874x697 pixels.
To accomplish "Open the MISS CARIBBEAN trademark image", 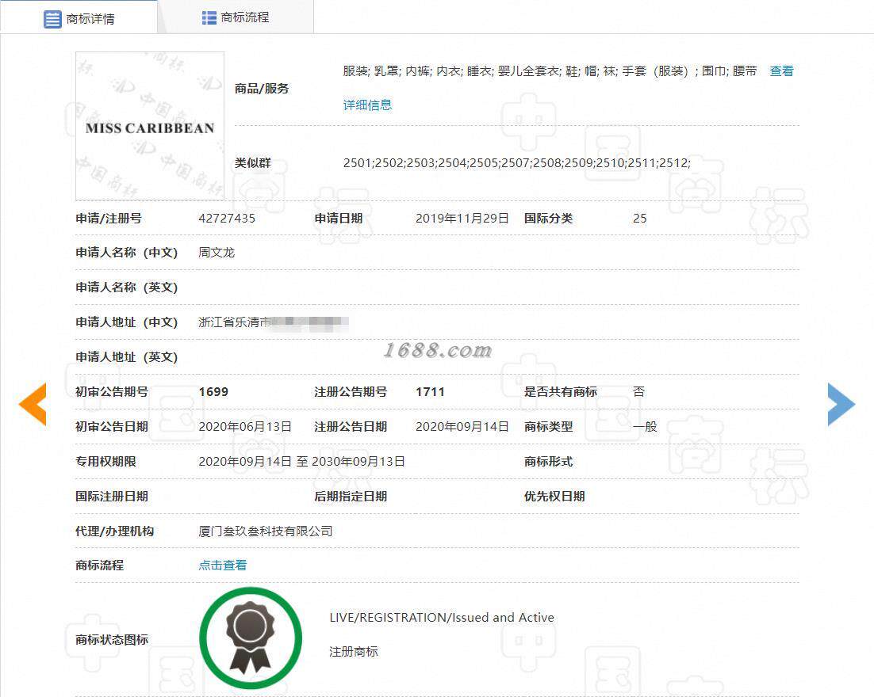I will 150,126.
